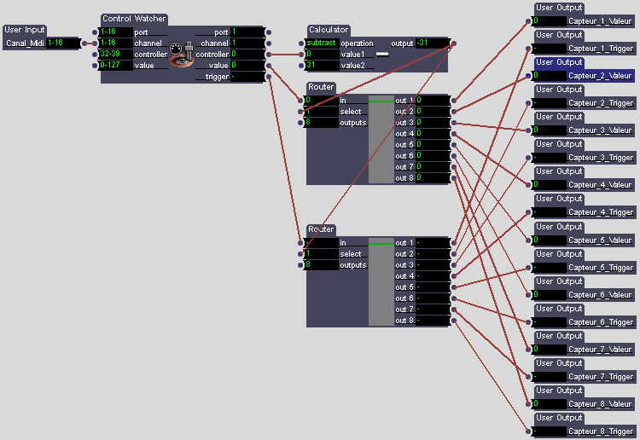Select the highlighted Capteur_2_Valeur User Output title
The image size is (640, 440).
[559, 62]
